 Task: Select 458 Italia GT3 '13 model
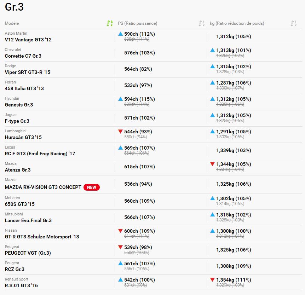coord(24,88)
